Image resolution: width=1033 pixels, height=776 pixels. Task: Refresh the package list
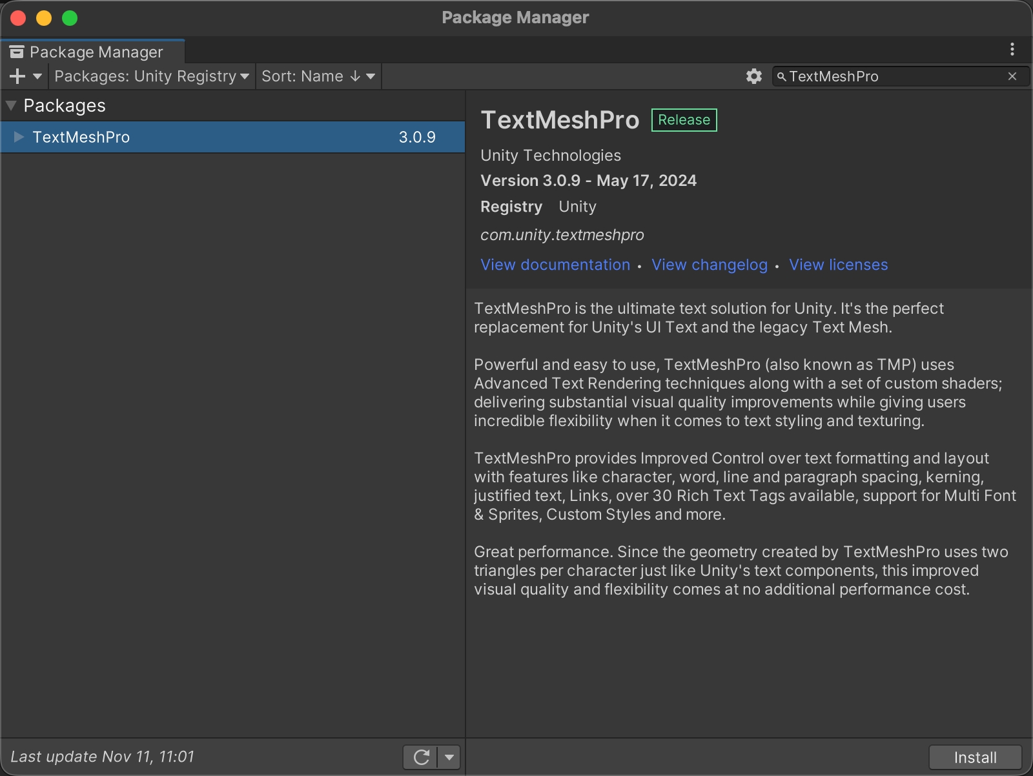[x=421, y=757]
